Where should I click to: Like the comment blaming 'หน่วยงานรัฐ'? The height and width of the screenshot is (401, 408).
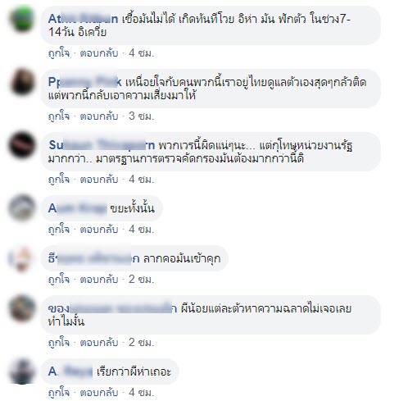pyautogui.click(x=59, y=180)
